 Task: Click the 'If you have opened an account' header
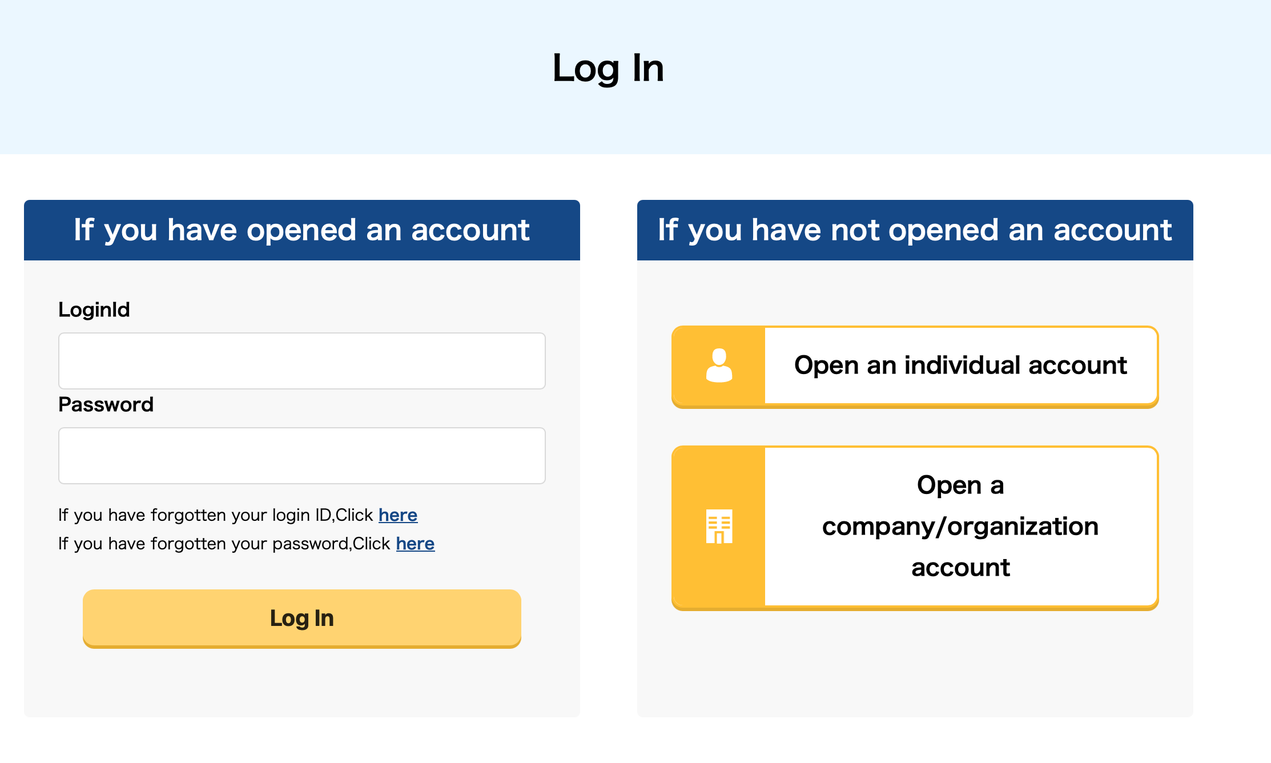(x=301, y=230)
